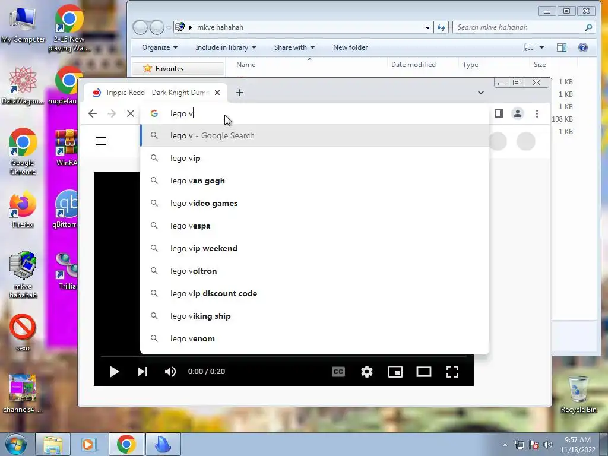Screen dimensions: 608x456
Task: Switch to theater mode
Action: point(424,372)
